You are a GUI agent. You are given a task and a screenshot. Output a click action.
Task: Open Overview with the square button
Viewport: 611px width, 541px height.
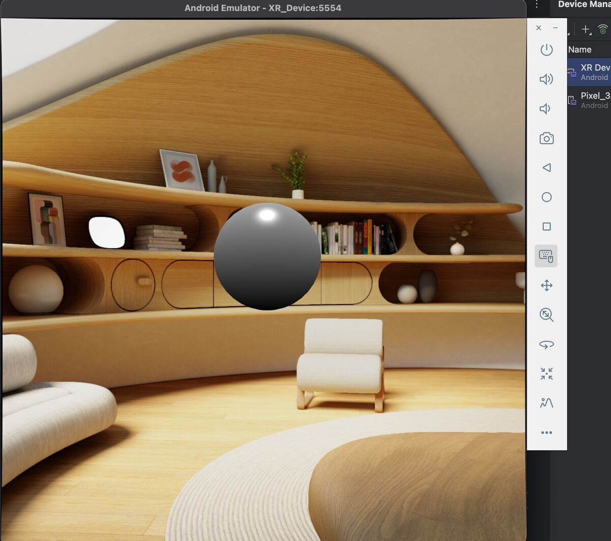(x=546, y=226)
